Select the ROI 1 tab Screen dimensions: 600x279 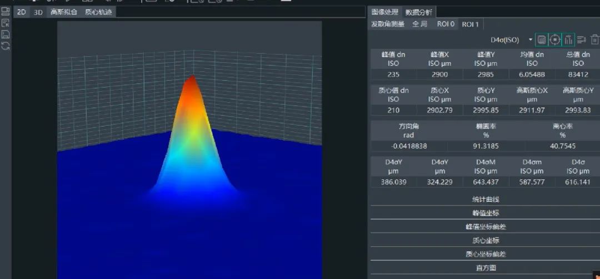pos(470,24)
